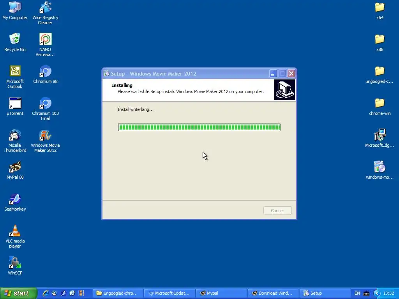Viewport: 399px width, 299px height.
Task: Select the MyPal 68 desktop icon
Action: coord(15,171)
